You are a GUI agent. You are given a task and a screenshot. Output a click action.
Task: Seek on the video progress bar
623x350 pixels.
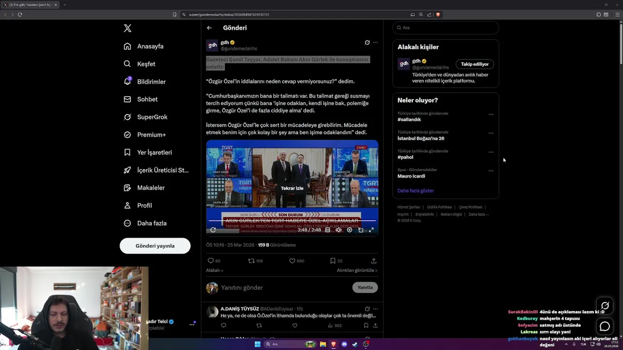[292, 221]
